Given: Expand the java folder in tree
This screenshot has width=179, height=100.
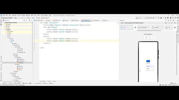Looking at the screenshot, I should pos(10,40).
